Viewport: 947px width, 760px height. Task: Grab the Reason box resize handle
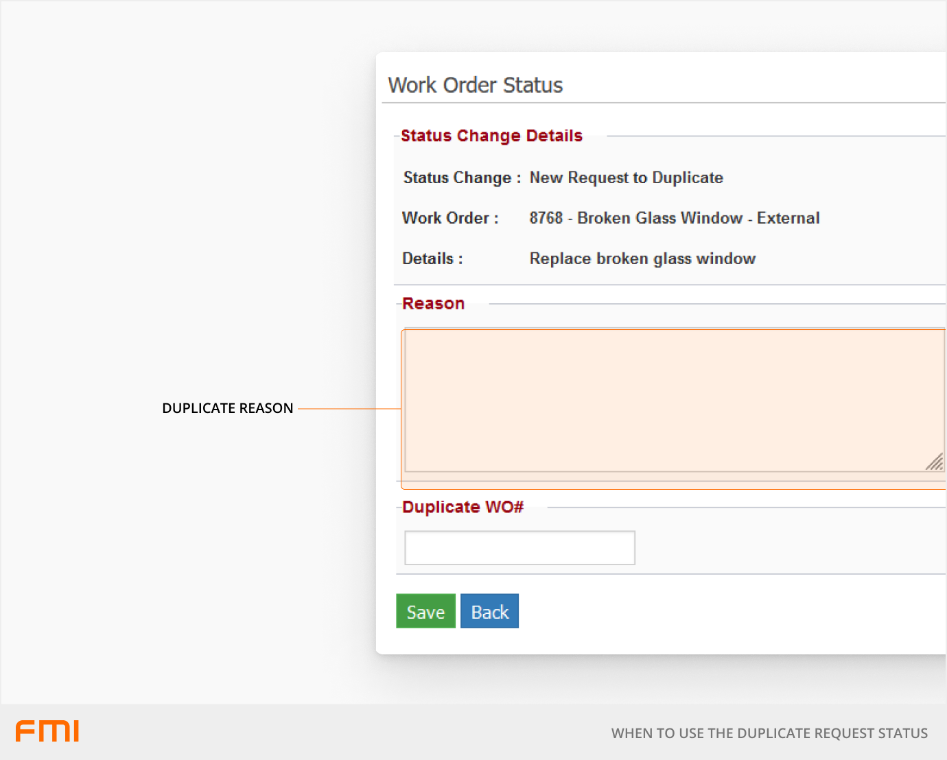click(x=935, y=462)
